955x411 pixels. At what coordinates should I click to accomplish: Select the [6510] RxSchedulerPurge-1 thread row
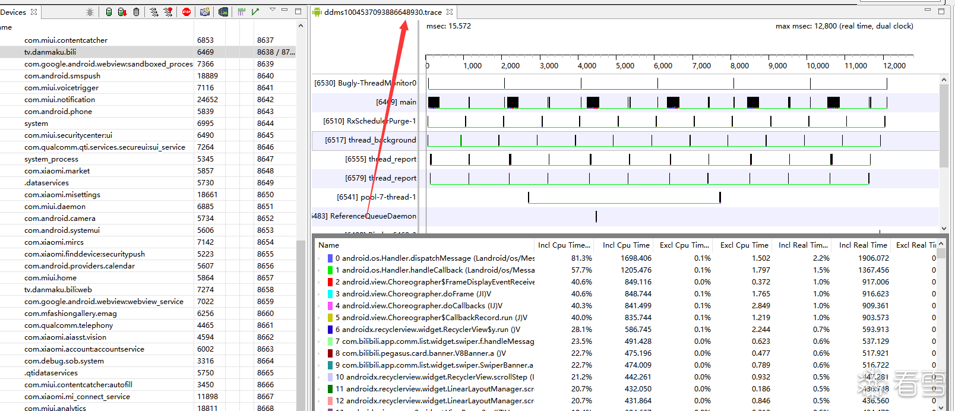(x=369, y=121)
